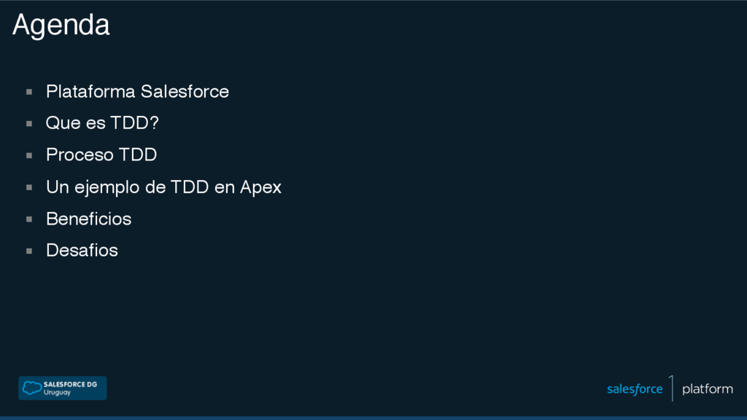Select the Beneficios agenda item
This screenshot has height=420, width=747.
pos(88,219)
